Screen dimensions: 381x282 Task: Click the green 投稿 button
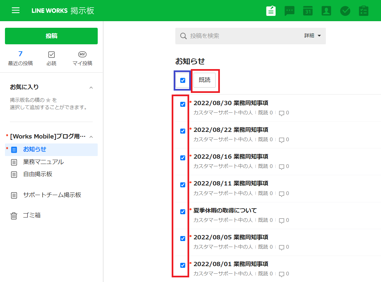pyautogui.click(x=51, y=36)
